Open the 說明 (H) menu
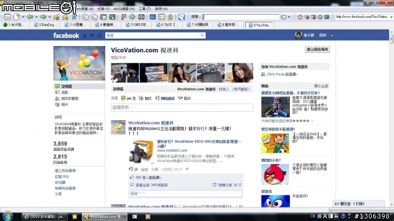Viewport: 394px width, 221px height. pyautogui.click(x=161, y=9)
